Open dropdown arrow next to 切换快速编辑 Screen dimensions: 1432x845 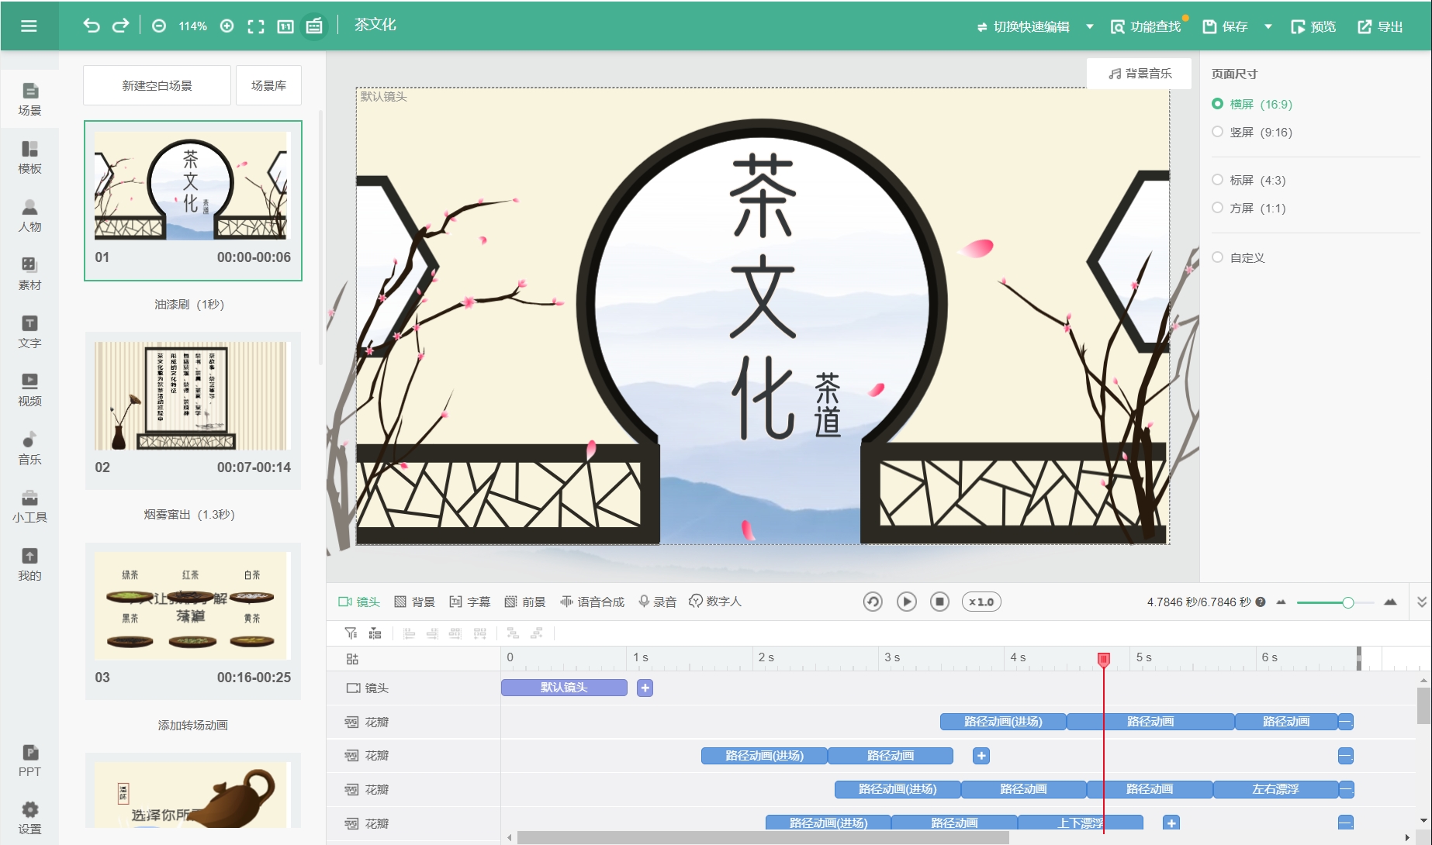point(1090,26)
